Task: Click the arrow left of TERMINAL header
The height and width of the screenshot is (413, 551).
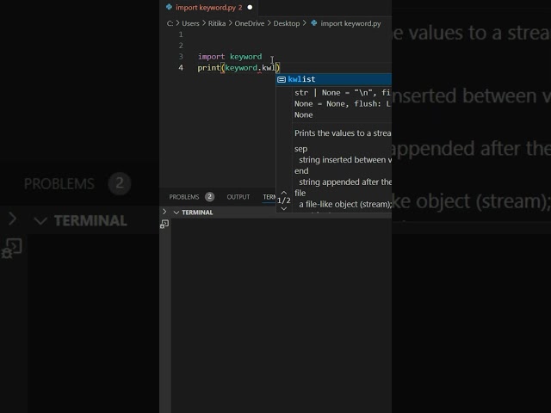Action: tap(164, 212)
